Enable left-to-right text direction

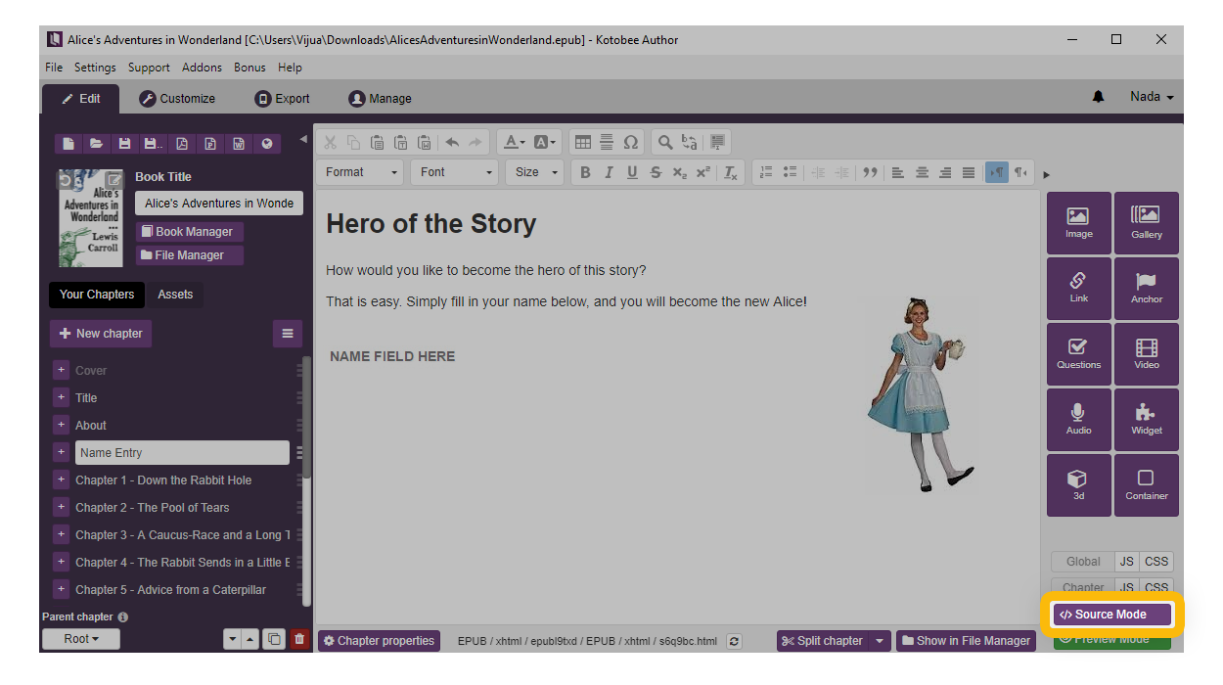pos(996,172)
